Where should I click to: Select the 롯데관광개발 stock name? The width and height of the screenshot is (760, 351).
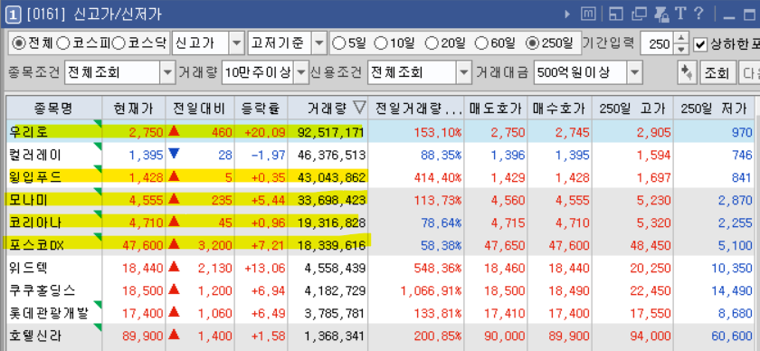pyautogui.click(x=49, y=313)
